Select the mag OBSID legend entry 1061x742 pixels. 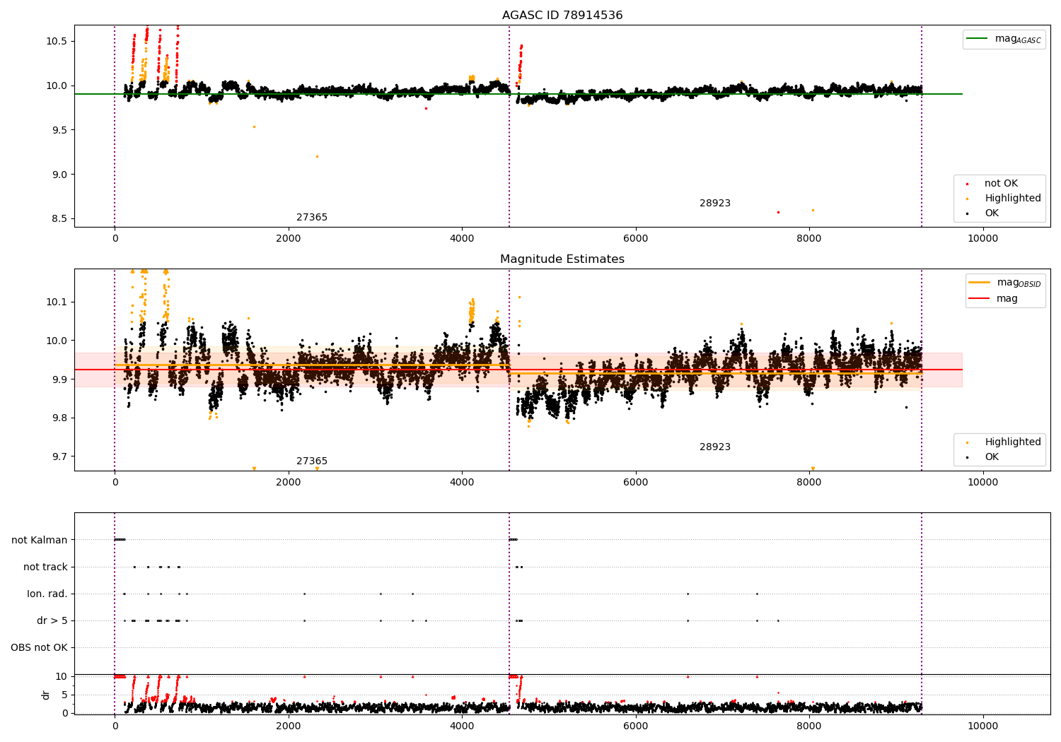1004,283
